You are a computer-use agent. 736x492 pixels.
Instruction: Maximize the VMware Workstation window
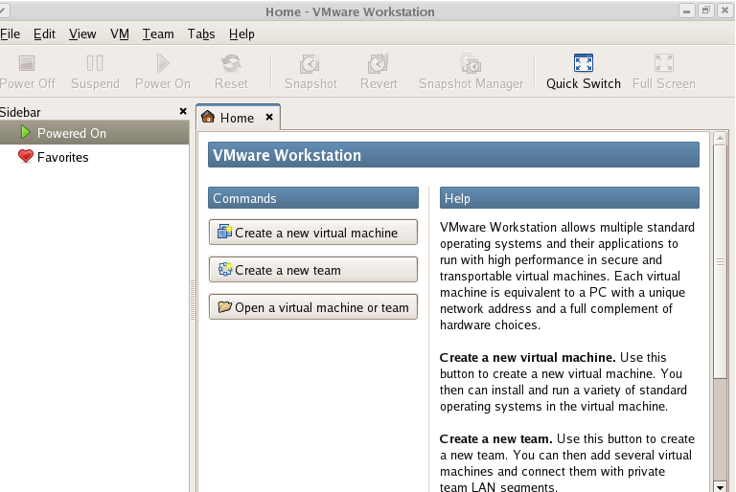705,11
